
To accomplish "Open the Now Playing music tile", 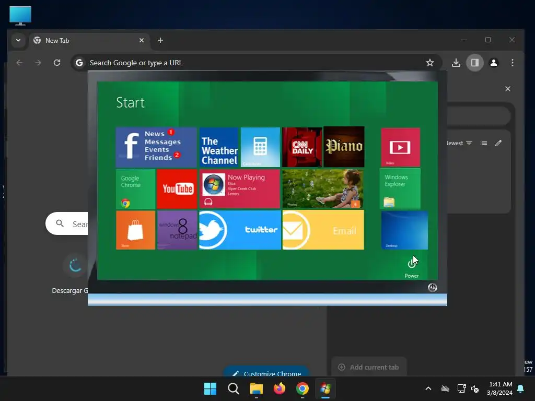I will (239, 189).
